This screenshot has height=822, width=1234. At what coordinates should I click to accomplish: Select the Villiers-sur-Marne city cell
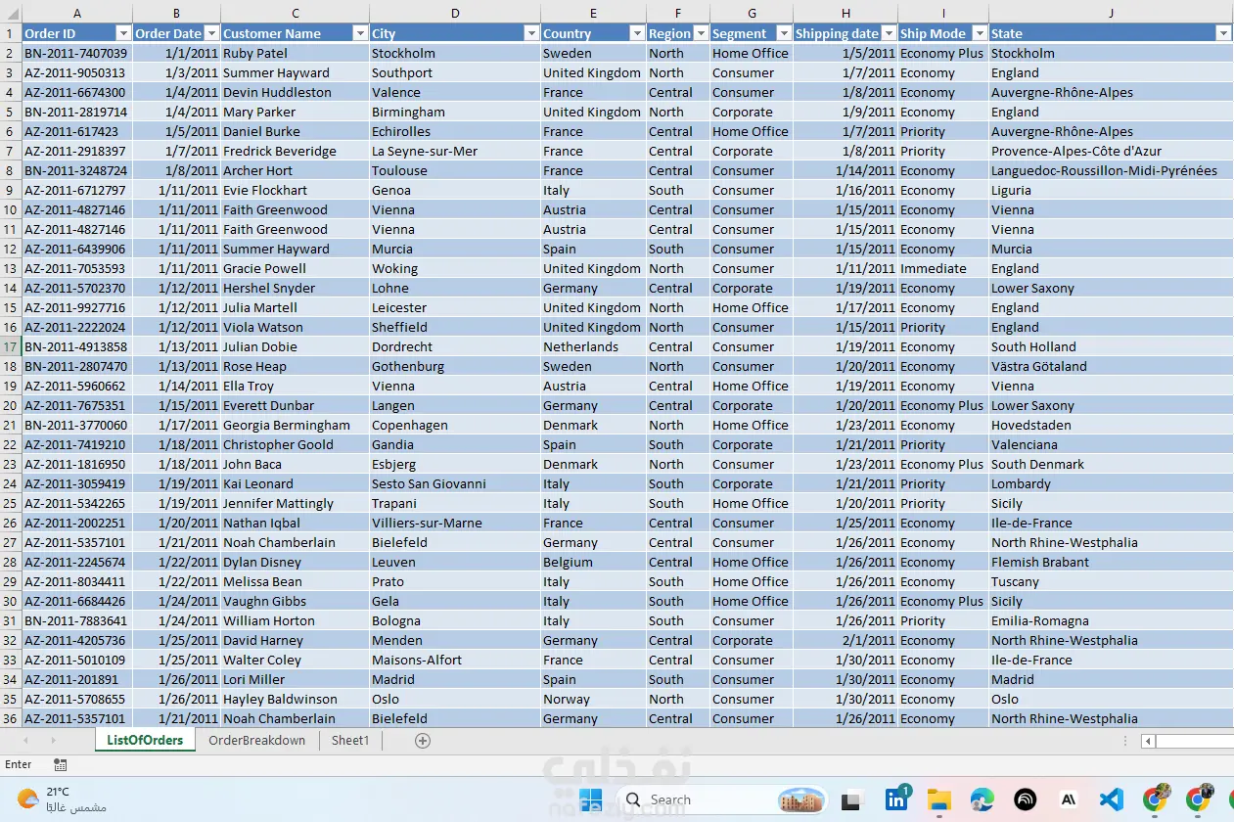click(455, 523)
